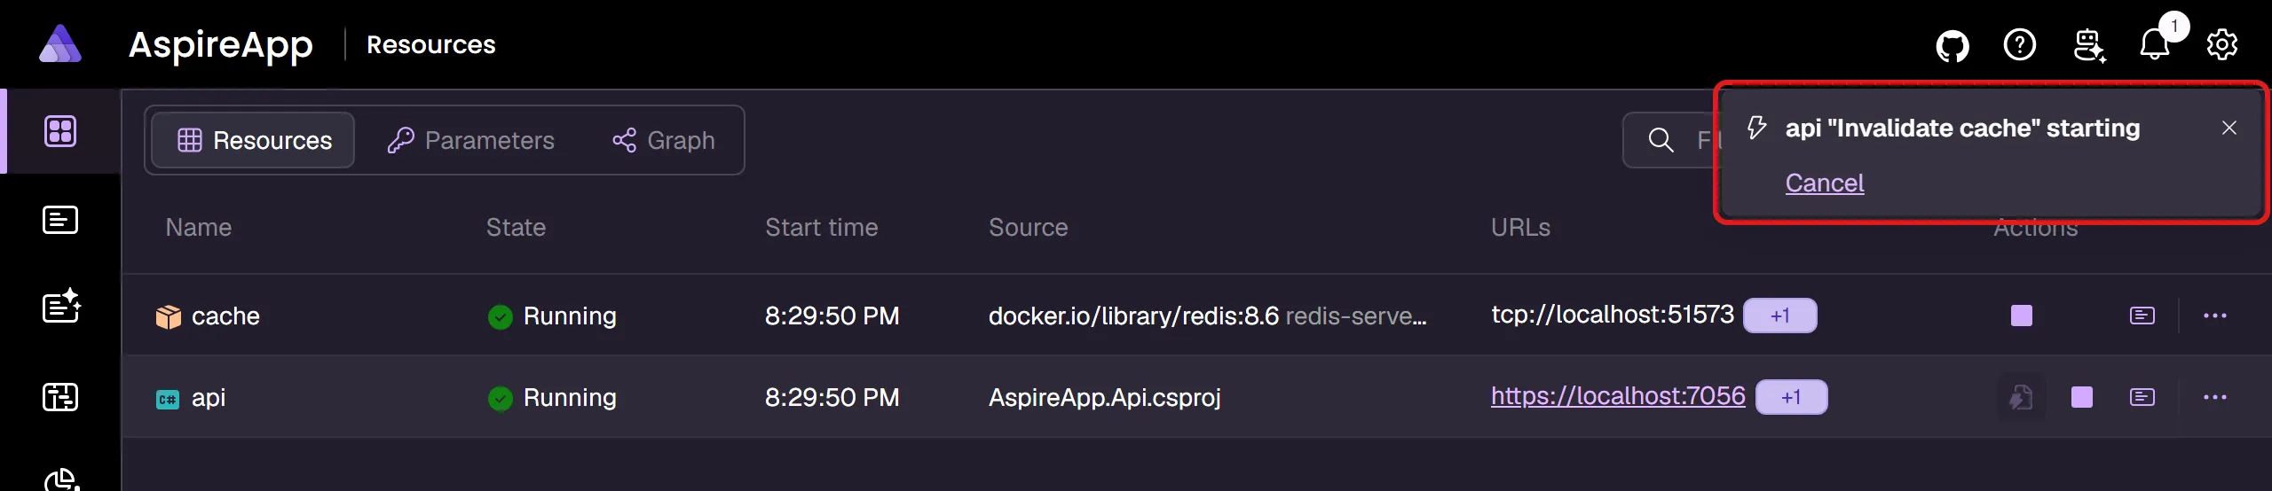Click the tcp://localhost:51573 URL text

point(1613,315)
